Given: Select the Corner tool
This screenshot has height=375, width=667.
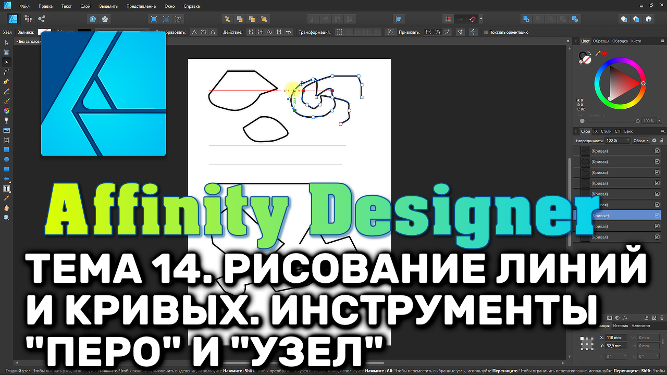Looking at the screenshot, I should 7,72.
